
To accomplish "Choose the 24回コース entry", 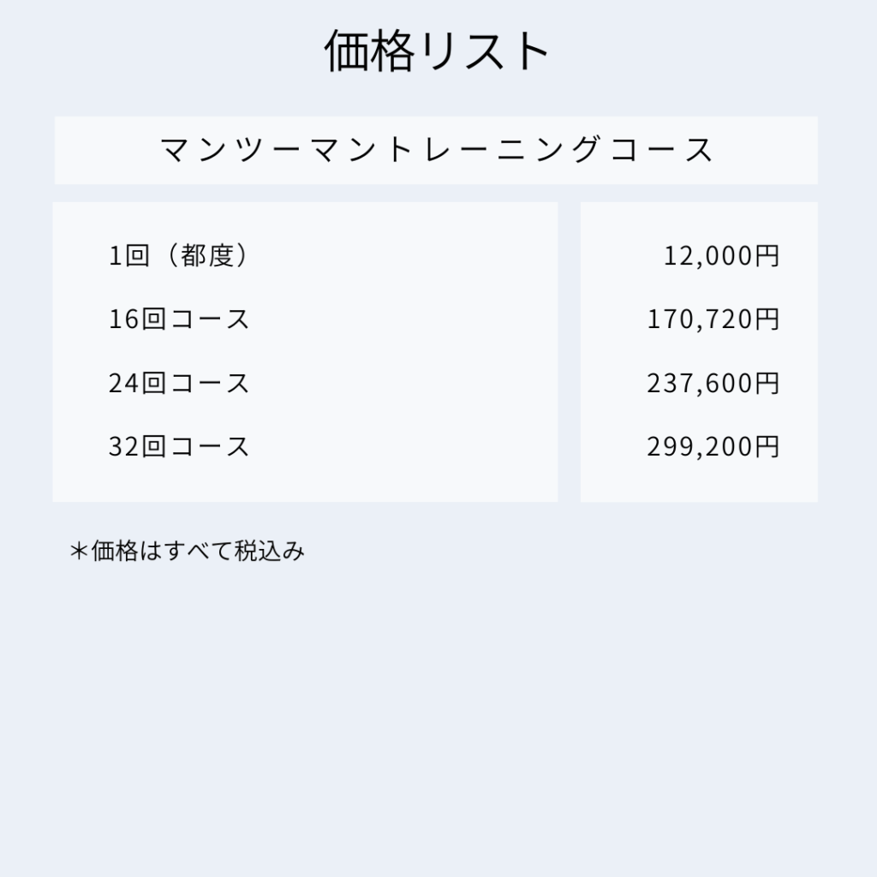I will tap(179, 383).
